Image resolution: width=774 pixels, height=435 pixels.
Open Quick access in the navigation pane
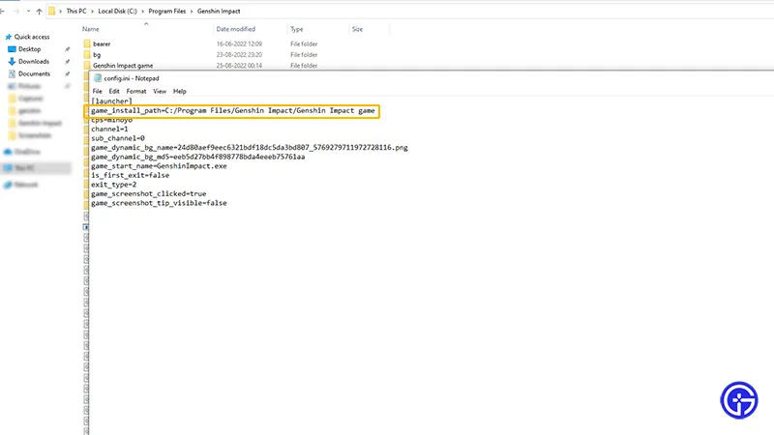tap(32, 37)
